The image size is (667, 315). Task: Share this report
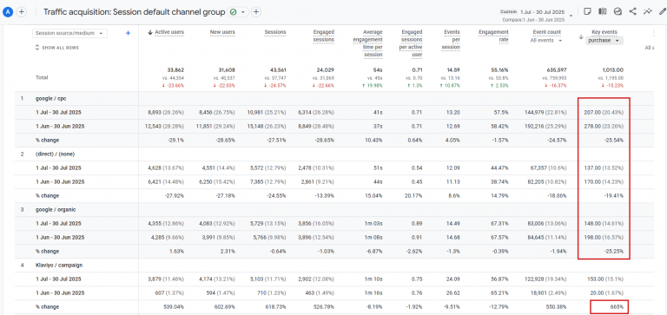coord(632,11)
